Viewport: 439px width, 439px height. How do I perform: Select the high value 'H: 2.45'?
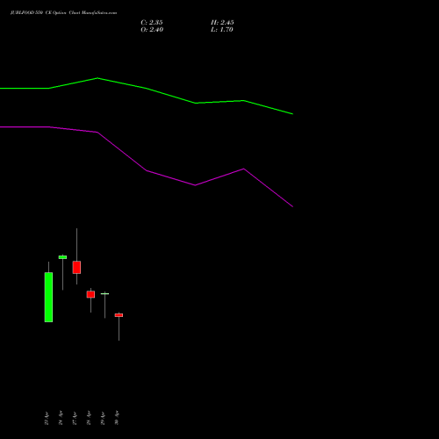click(x=222, y=22)
